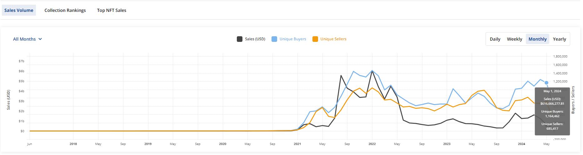Open the Collection Rankings tab
583x155 pixels.
tap(65, 10)
